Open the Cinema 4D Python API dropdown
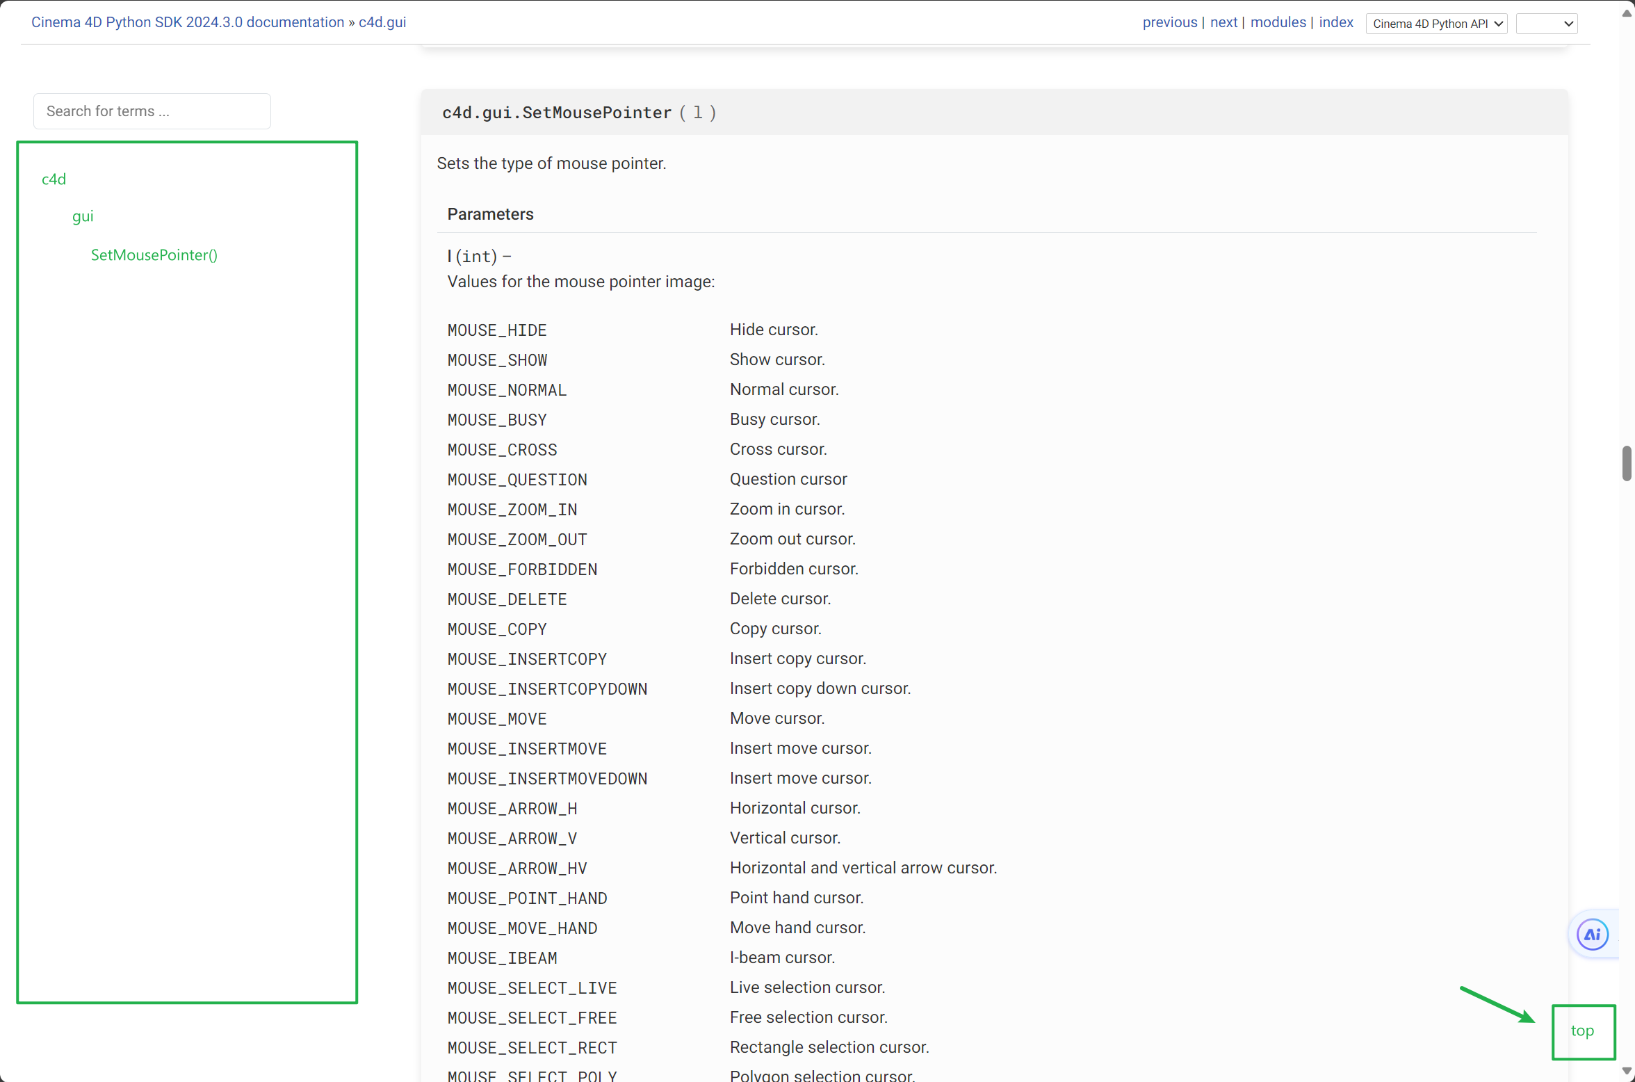The width and height of the screenshot is (1635, 1082). point(1435,24)
